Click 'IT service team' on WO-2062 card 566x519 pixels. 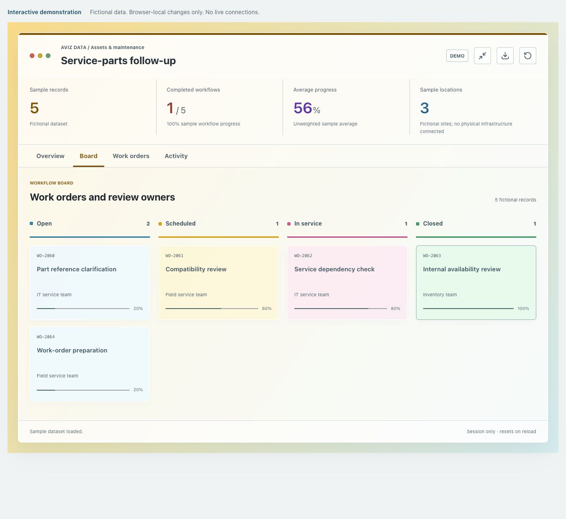point(312,295)
